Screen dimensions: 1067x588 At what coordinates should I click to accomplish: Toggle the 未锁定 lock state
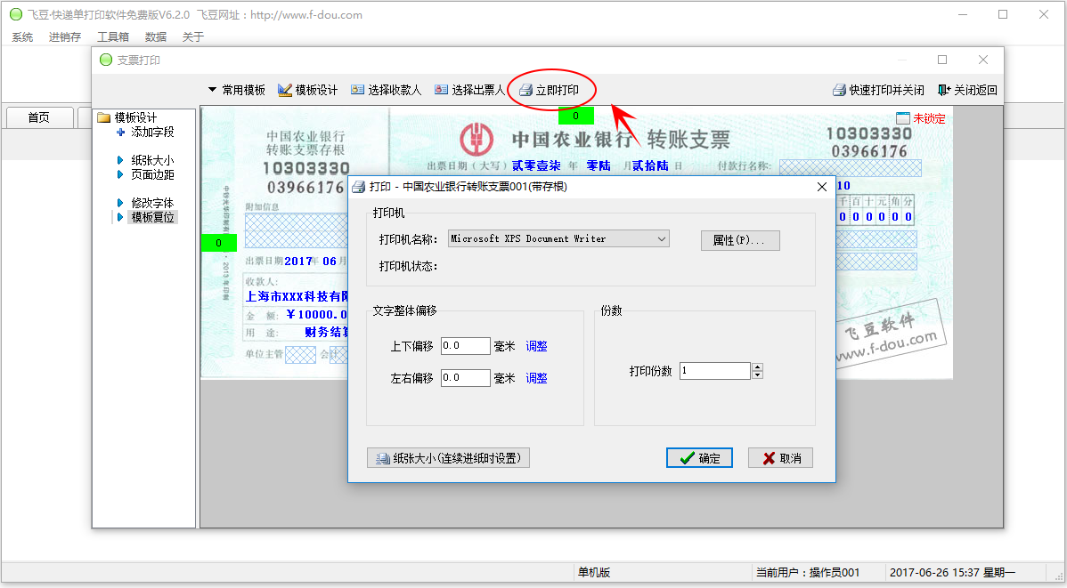(x=921, y=118)
